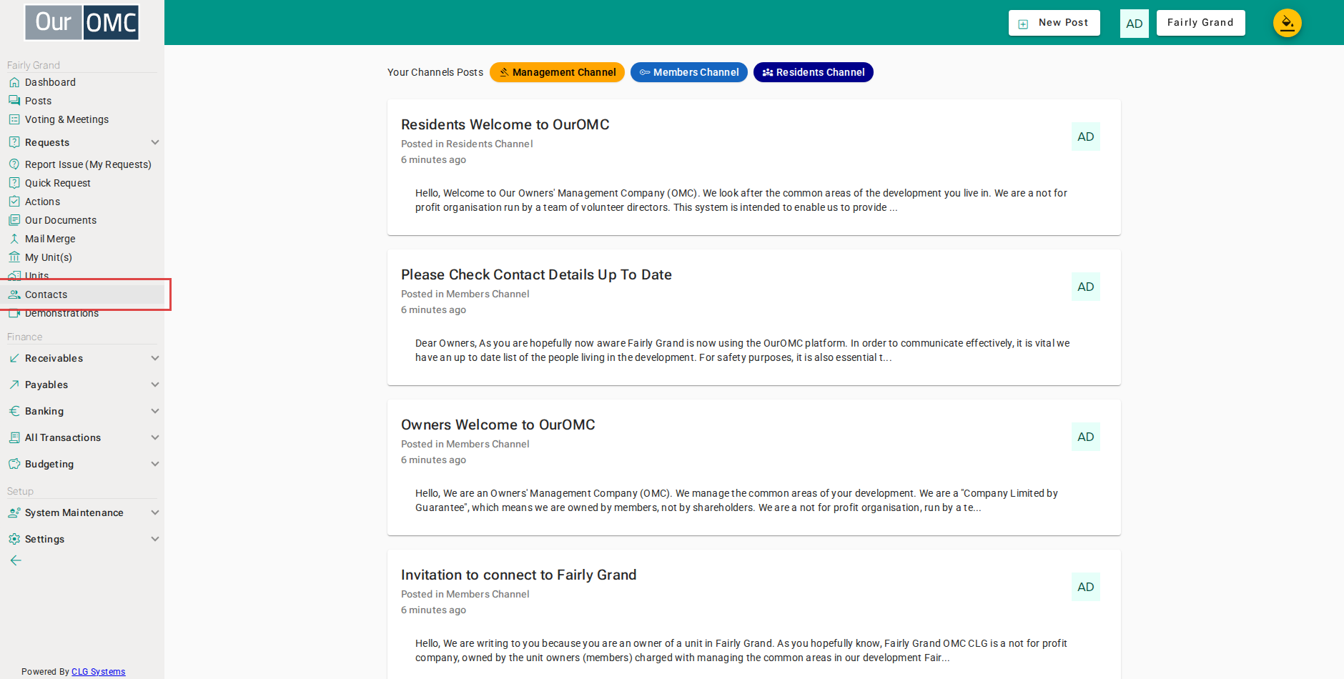1344x679 pixels.
Task: Expand the Payables section chevron
Action: pos(155,385)
